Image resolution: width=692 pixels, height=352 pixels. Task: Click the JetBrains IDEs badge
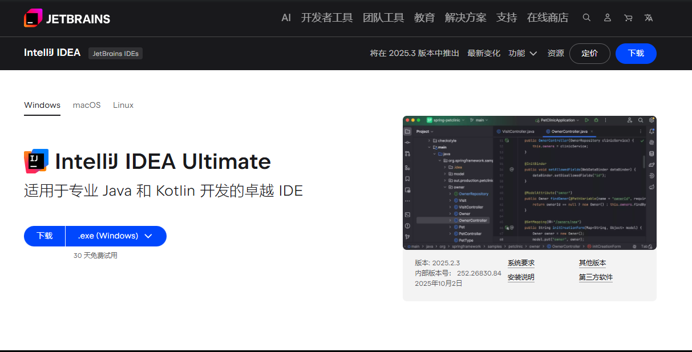click(115, 54)
